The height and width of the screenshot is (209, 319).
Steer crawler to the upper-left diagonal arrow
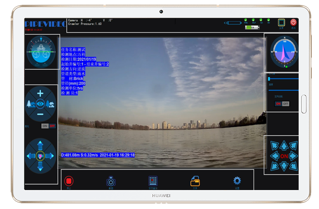click(274, 146)
